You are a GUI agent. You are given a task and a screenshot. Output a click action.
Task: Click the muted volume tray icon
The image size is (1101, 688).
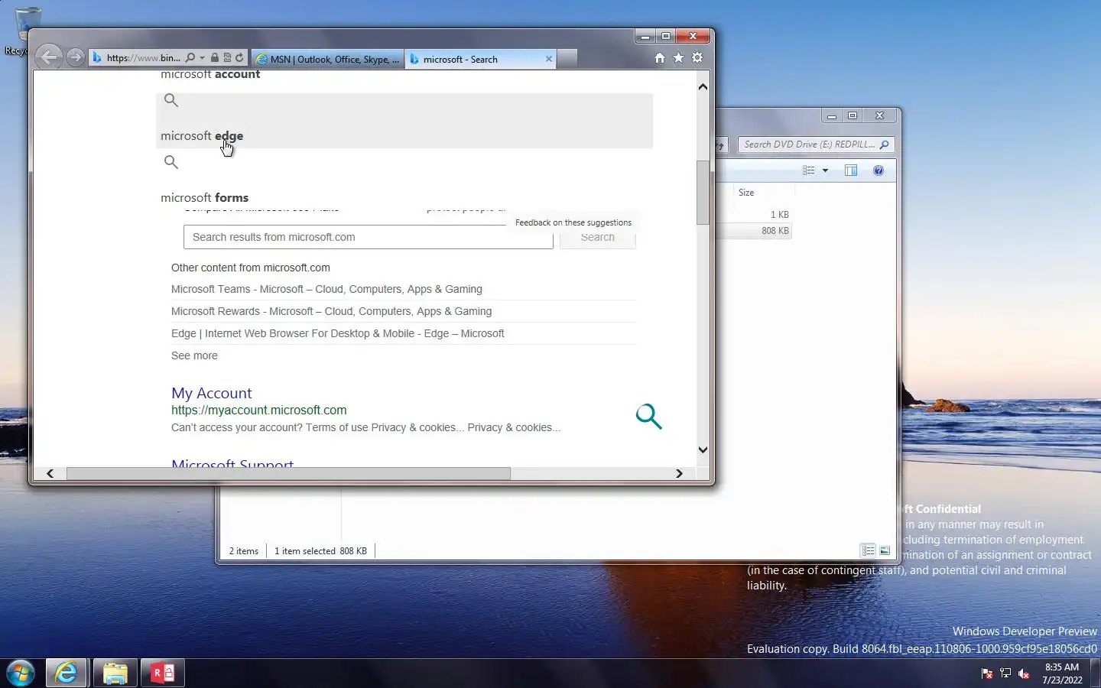coord(1024,673)
